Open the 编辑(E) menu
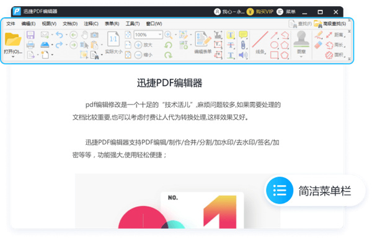This screenshot has width=372, height=239. coord(29,24)
